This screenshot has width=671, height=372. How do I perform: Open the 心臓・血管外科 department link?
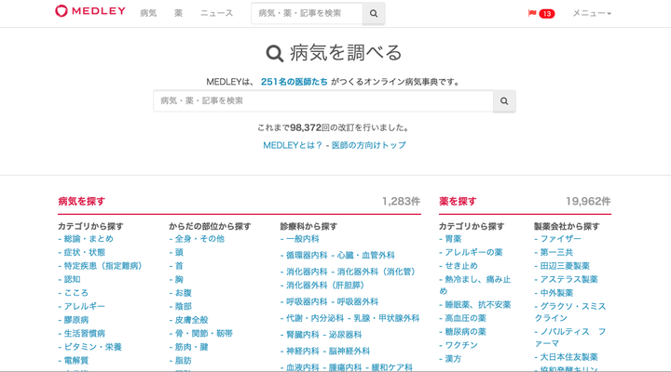point(366,256)
